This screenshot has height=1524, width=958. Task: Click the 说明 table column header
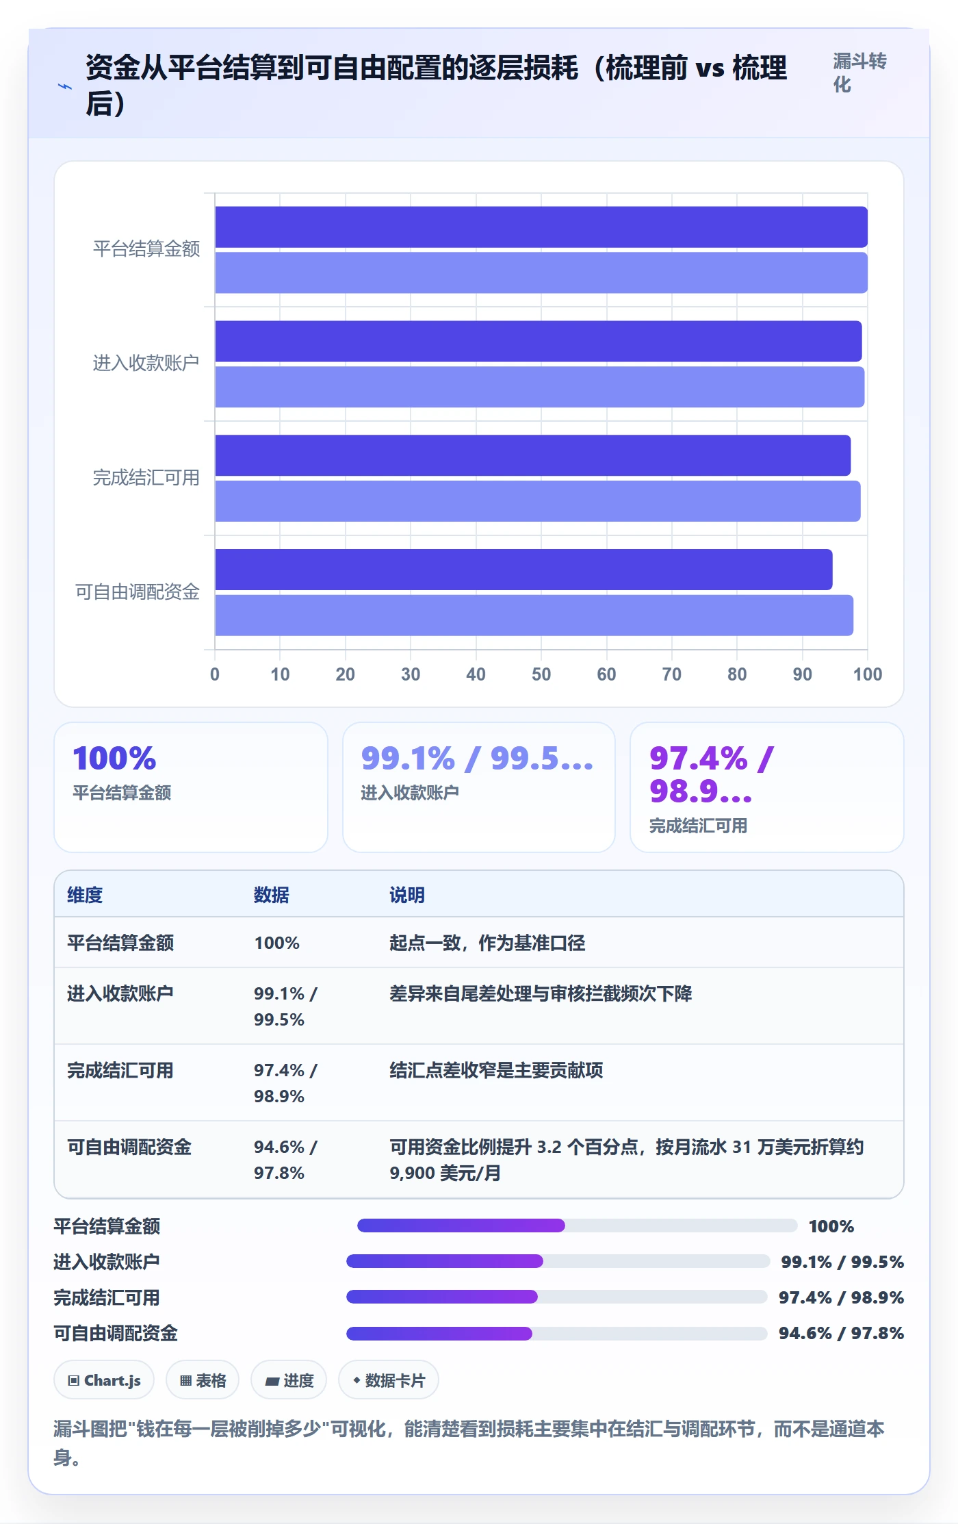pos(407,895)
